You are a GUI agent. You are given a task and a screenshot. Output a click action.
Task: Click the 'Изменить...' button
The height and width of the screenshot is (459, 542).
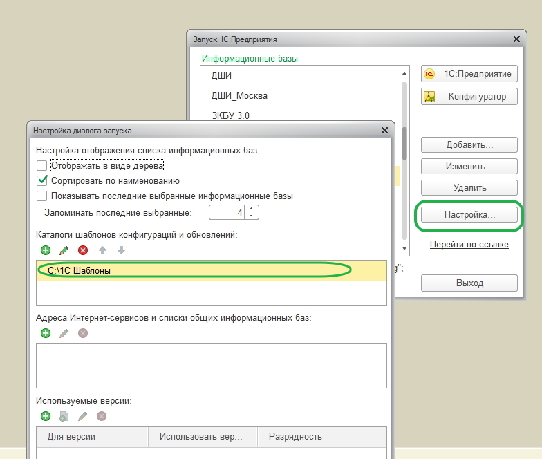(469, 166)
